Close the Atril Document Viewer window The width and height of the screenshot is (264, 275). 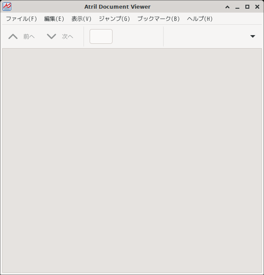click(x=258, y=7)
